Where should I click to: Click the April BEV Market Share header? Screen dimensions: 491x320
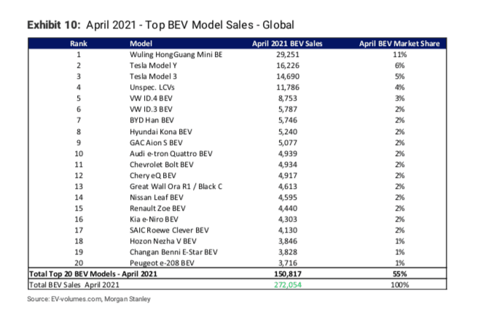click(398, 44)
